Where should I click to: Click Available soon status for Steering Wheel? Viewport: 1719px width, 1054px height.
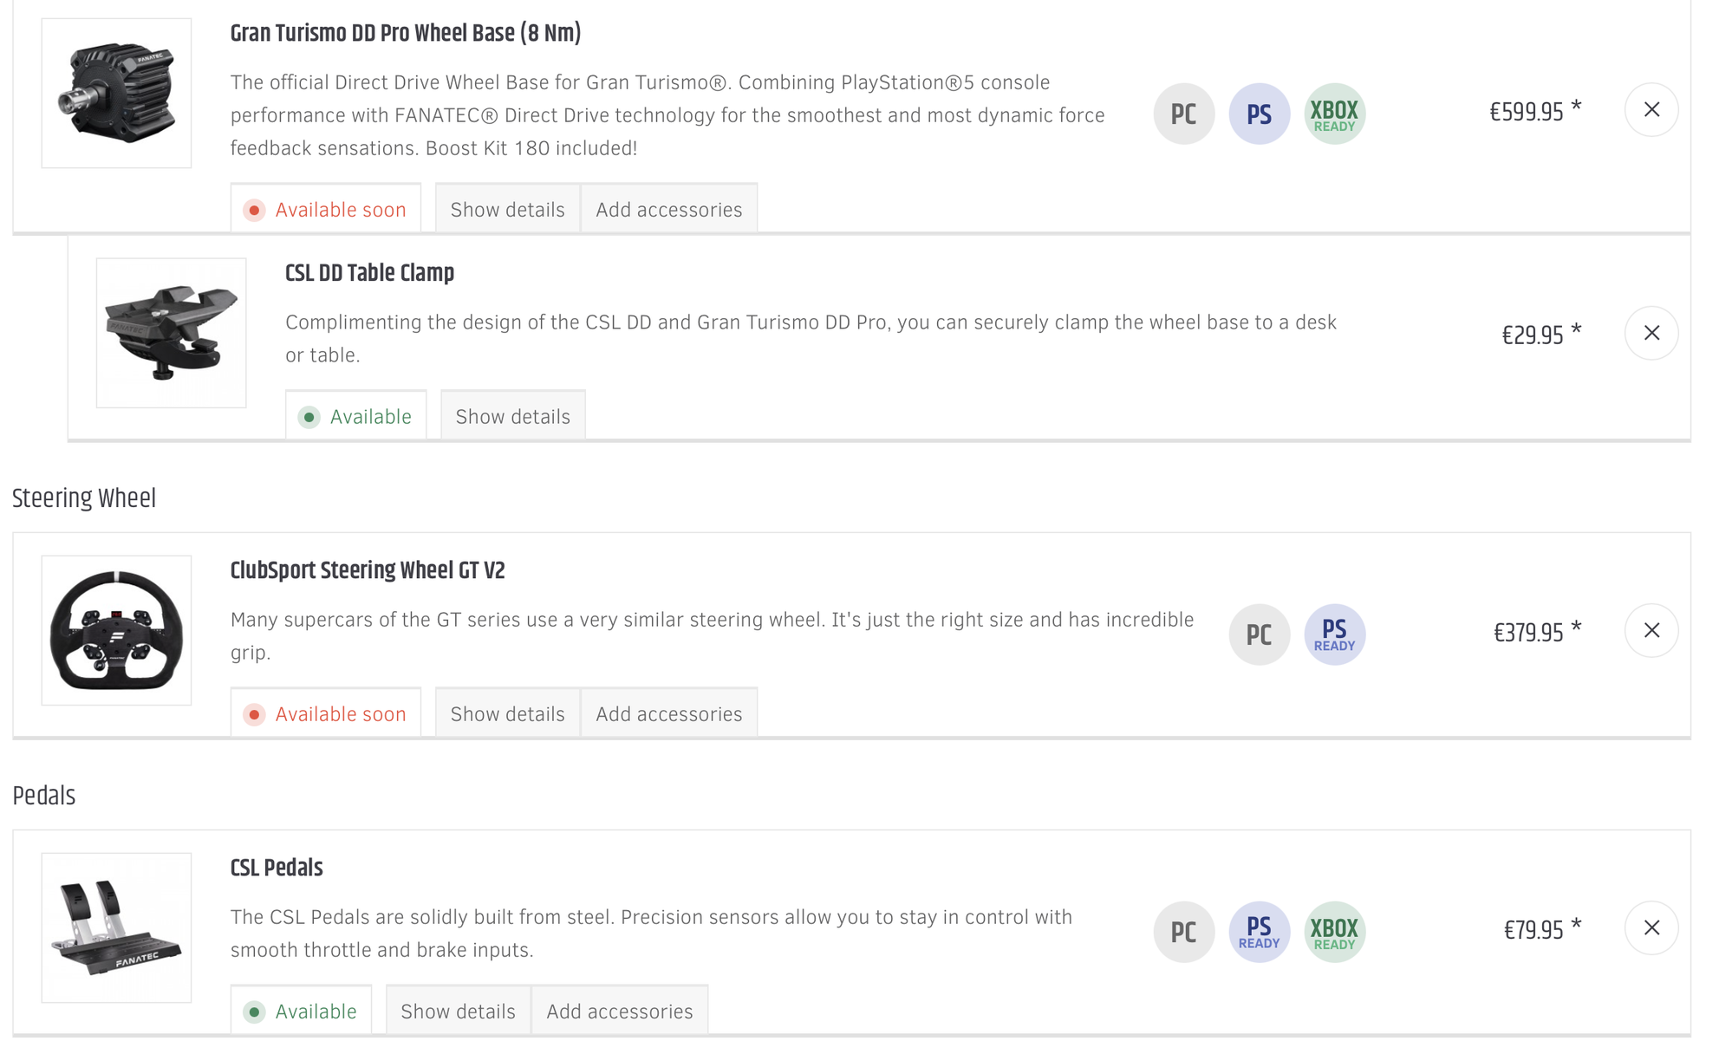tap(325, 713)
